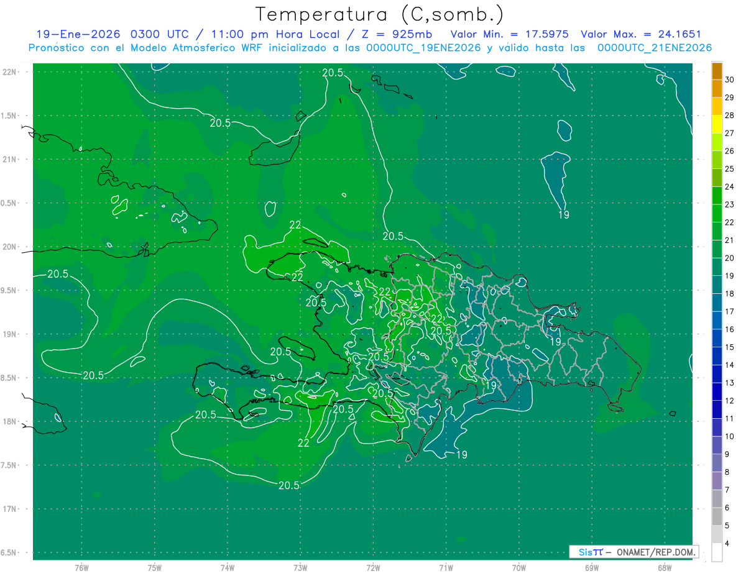
Task: Select the gray swatch between 5 and 6
Action: pyautogui.click(x=717, y=516)
